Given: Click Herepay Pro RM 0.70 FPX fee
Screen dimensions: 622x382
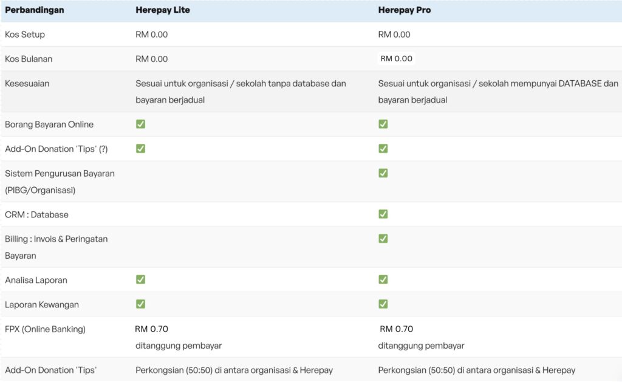Looking at the screenshot, I should (x=396, y=329).
